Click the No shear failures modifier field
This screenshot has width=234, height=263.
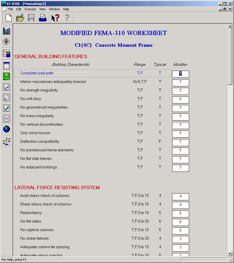180,239
